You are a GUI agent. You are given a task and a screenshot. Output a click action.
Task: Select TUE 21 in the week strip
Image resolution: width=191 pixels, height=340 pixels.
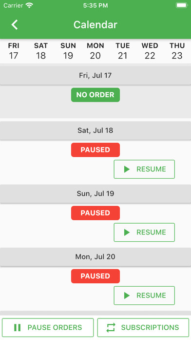[x=123, y=51]
